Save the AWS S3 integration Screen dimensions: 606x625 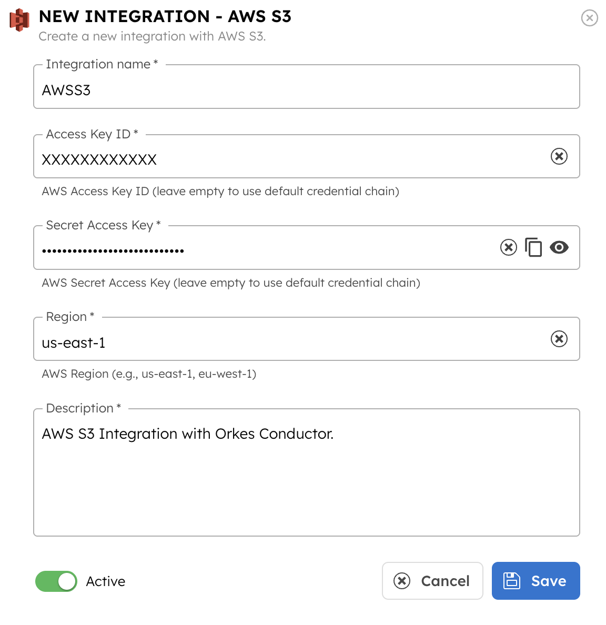[x=536, y=581]
